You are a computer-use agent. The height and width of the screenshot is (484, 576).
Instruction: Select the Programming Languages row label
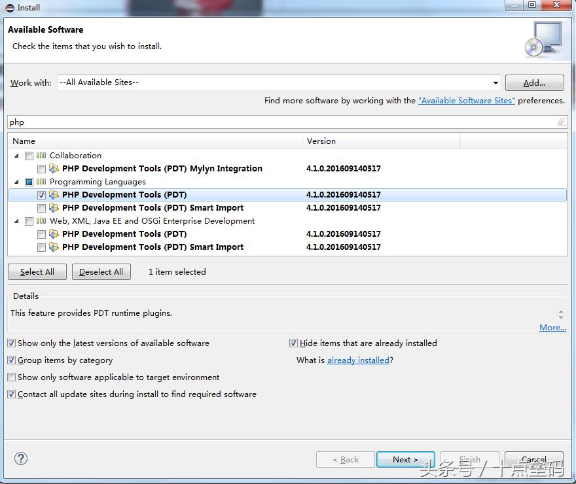pos(98,182)
